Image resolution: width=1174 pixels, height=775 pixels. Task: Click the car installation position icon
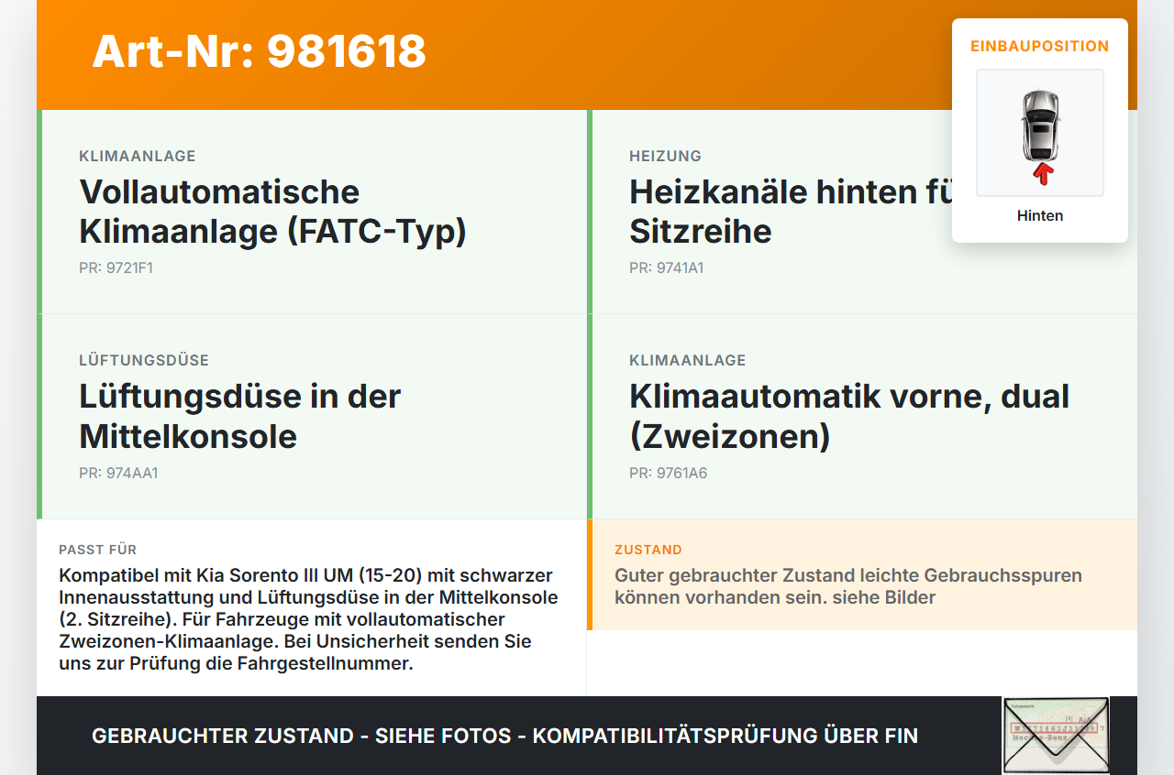(x=1040, y=132)
